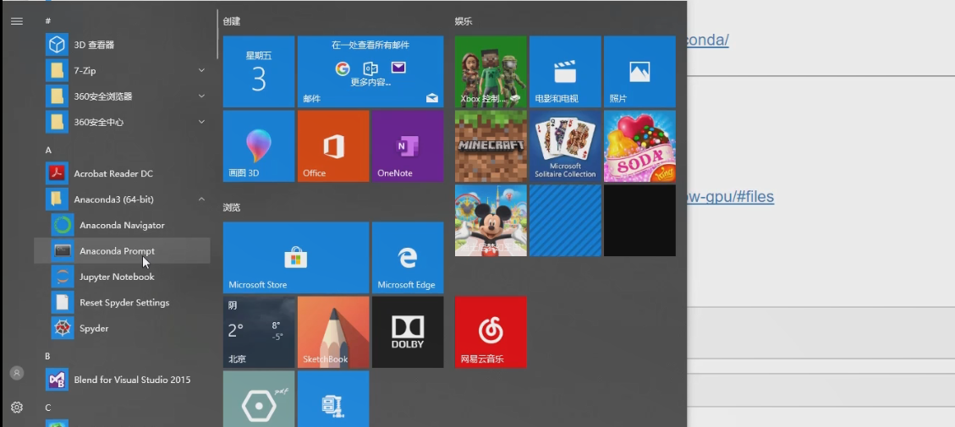Open Microsoft Solitaire Collection tile
Screen dimensions: 955x427
[565, 146]
